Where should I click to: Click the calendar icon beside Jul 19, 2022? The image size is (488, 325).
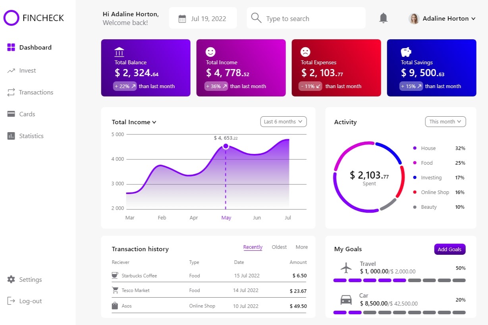pos(182,19)
